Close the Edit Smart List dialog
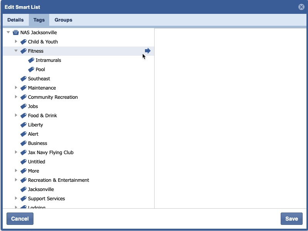 (301, 7)
